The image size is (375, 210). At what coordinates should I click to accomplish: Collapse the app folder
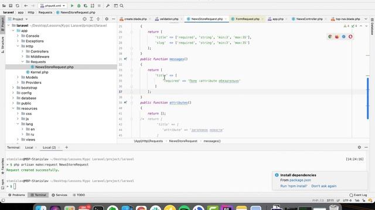pos(13,31)
